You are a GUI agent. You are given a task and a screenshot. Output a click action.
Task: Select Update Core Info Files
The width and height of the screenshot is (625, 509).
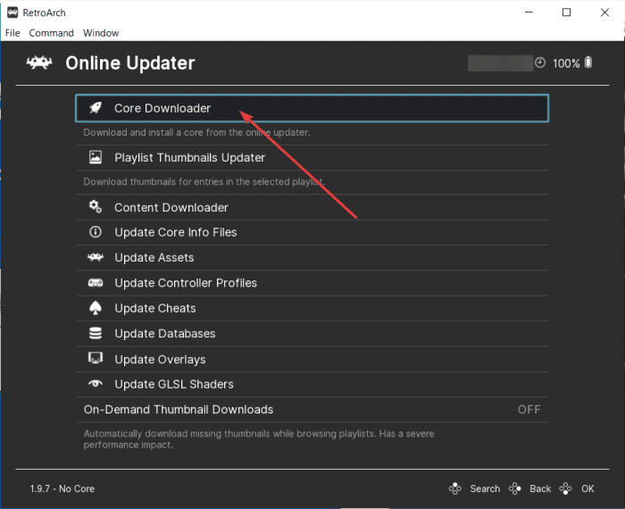pyautogui.click(x=312, y=232)
